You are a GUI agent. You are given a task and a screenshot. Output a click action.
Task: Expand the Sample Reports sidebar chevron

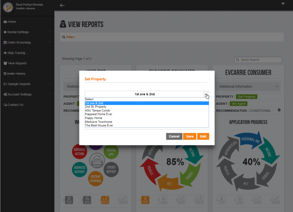[50, 84]
